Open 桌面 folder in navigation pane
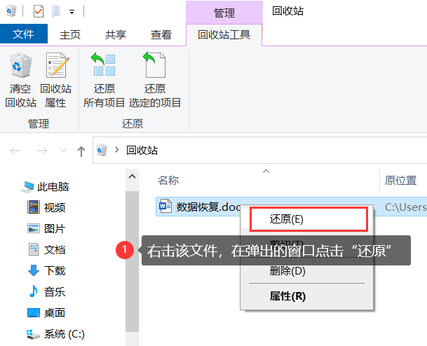 point(46,312)
